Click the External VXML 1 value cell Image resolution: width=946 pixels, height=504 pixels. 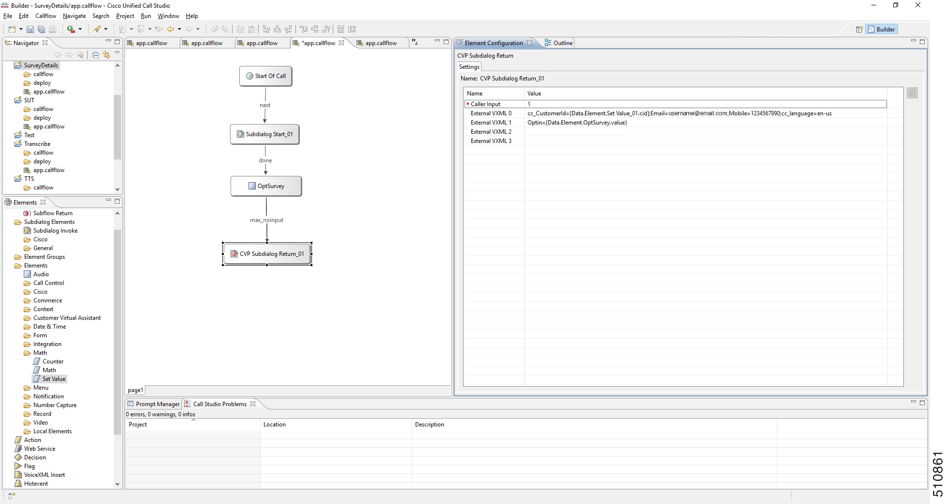pos(706,123)
